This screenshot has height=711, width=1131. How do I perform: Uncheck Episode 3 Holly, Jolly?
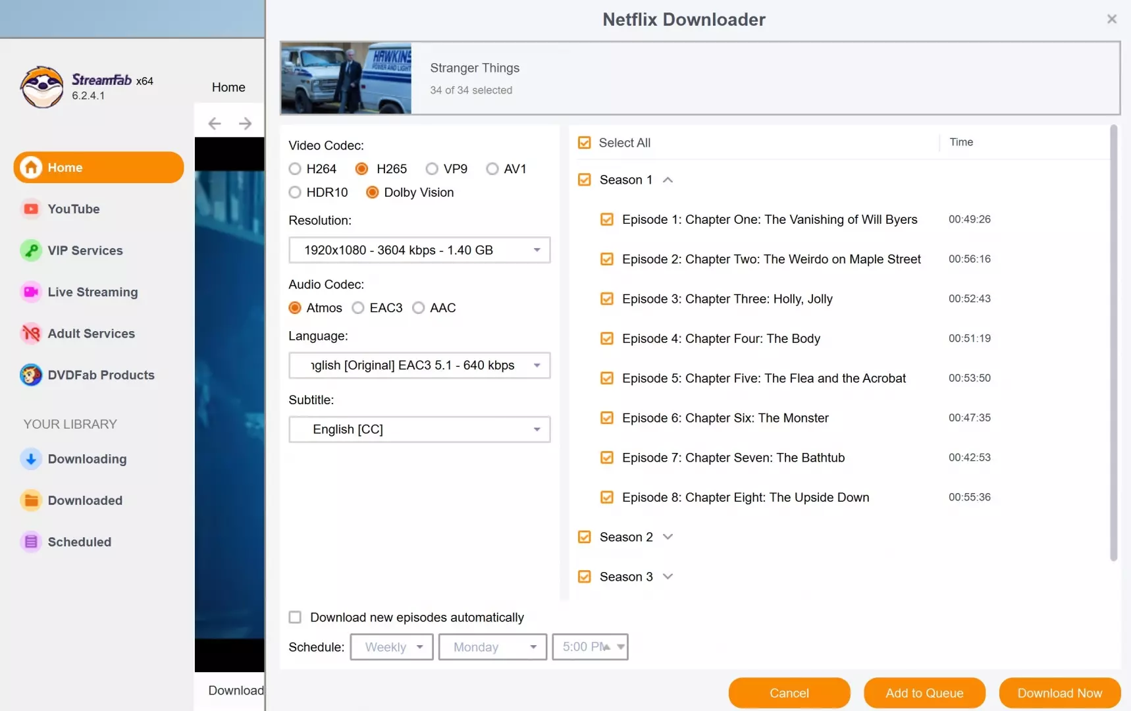point(607,299)
